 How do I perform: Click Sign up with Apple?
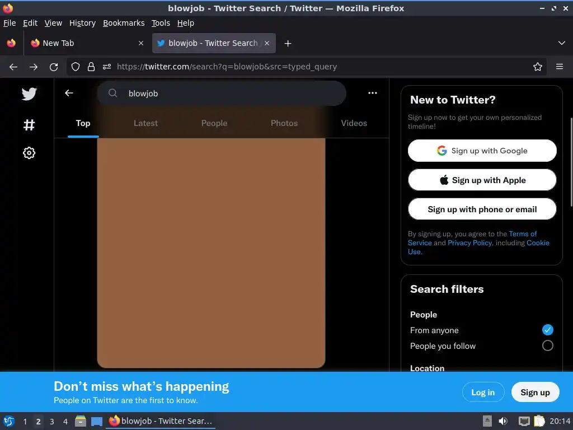click(482, 180)
